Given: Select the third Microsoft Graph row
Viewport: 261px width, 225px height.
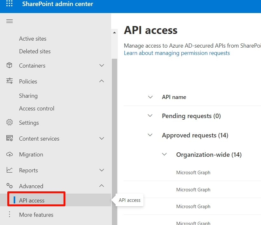Looking at the screenshot, I should click(192, 206).
